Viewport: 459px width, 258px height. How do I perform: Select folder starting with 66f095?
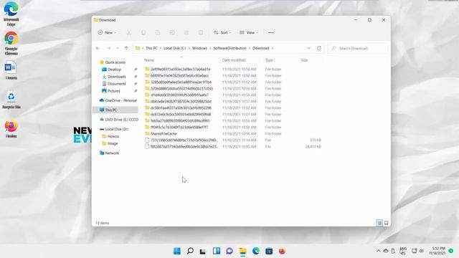point(179,76)
